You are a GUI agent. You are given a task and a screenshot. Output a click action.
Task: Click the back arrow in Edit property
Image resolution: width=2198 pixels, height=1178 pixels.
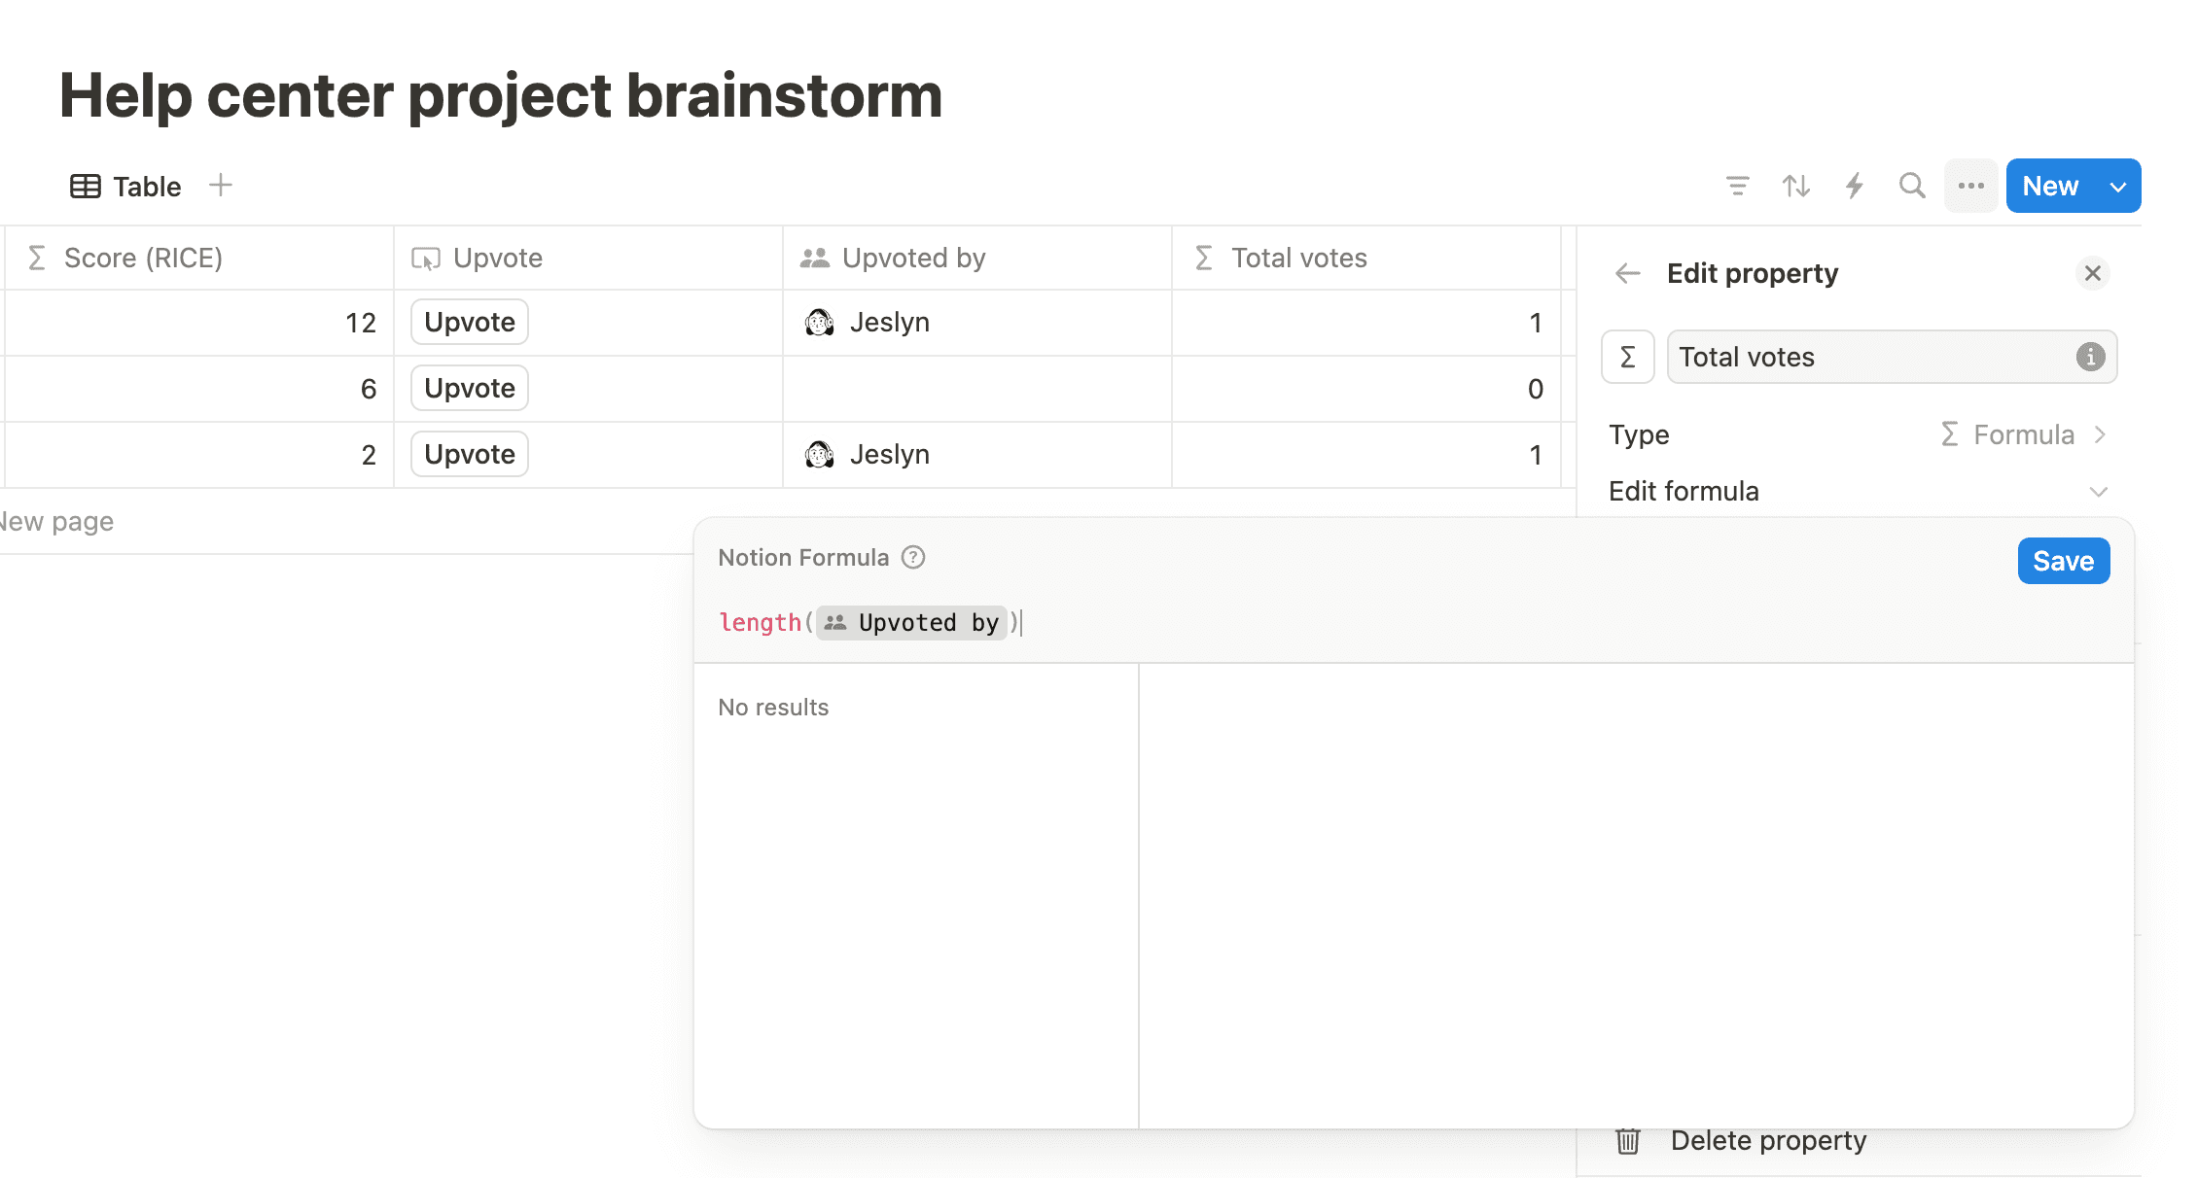click(x=1628, y=274)
